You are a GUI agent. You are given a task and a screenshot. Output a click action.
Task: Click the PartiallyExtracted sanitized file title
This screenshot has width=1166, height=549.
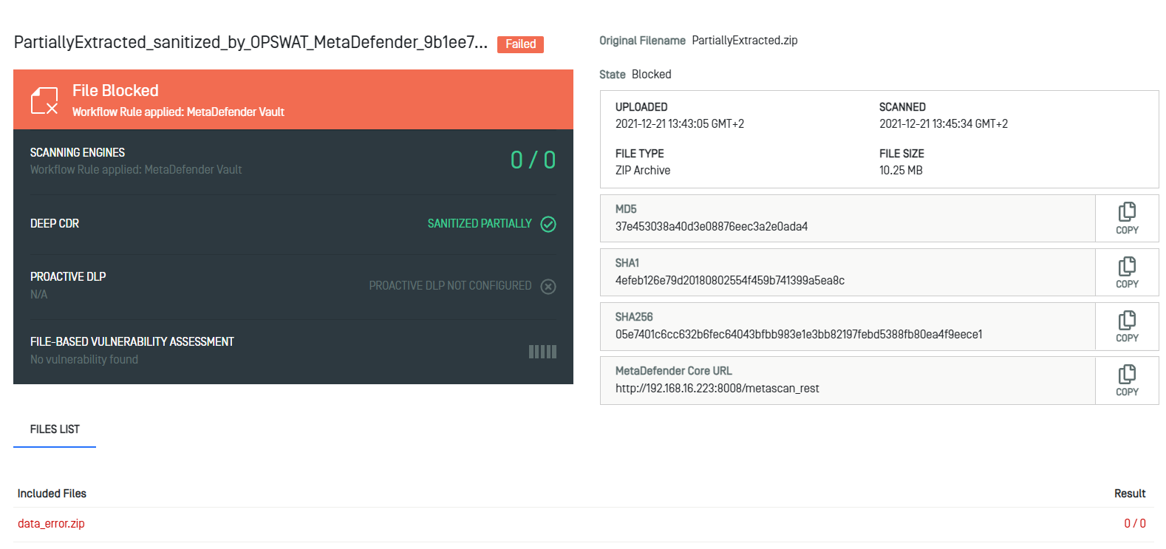[250, 42]
